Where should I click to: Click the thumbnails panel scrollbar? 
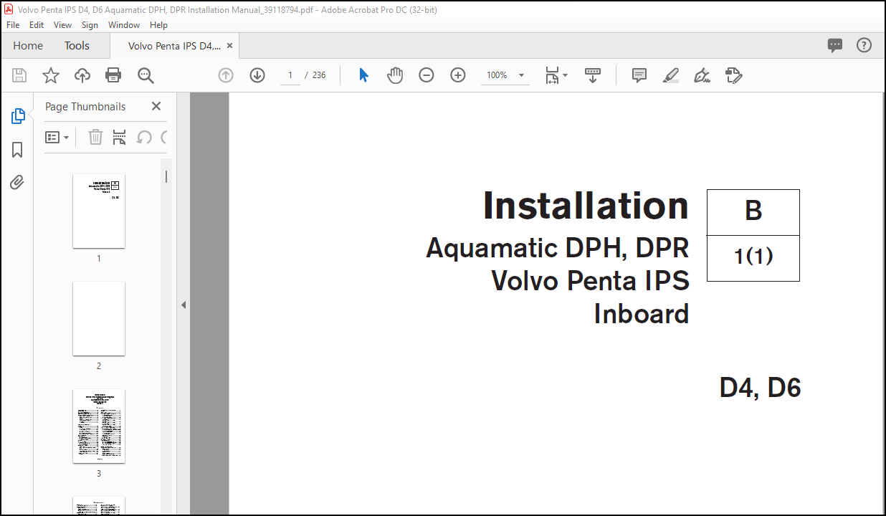coord(166,176)
